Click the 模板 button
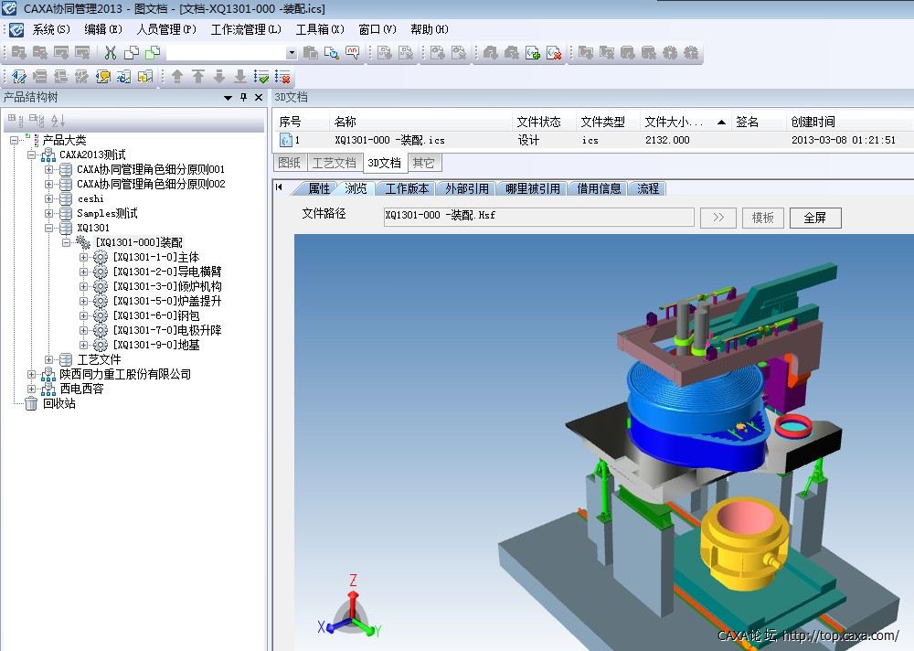The height and width of the screenshot is (651, 914). coord(762,218)
